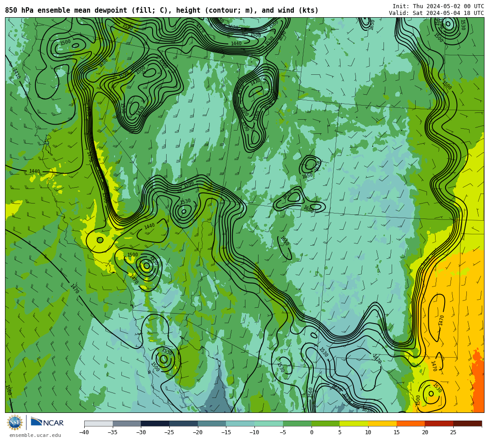
Task: Pick the orange 15 to 20 swatch
Action: pos(411,423)
